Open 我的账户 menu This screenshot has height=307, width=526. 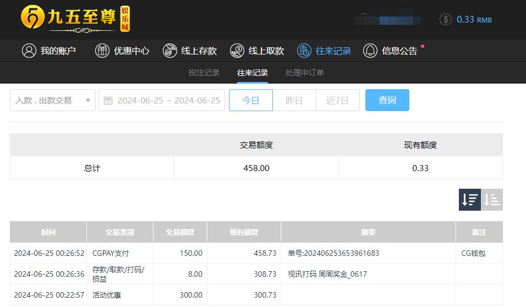point(49,51)
